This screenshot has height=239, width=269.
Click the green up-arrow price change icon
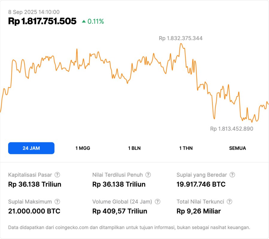(84, 22)
